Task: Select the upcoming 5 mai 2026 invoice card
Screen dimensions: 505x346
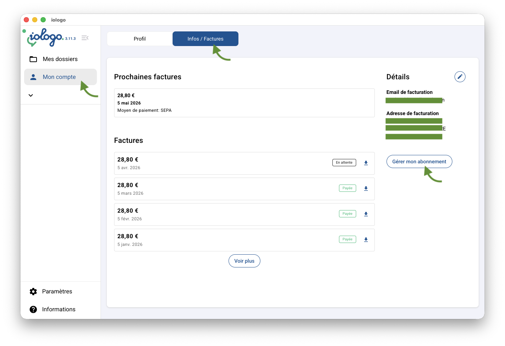Action: [244, 103]
